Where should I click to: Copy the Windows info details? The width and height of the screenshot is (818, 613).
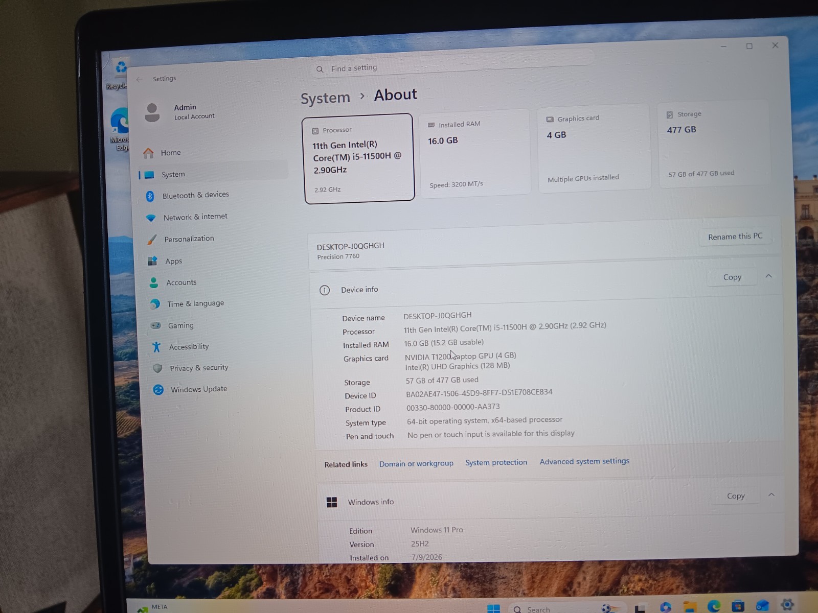pos(736,496)
